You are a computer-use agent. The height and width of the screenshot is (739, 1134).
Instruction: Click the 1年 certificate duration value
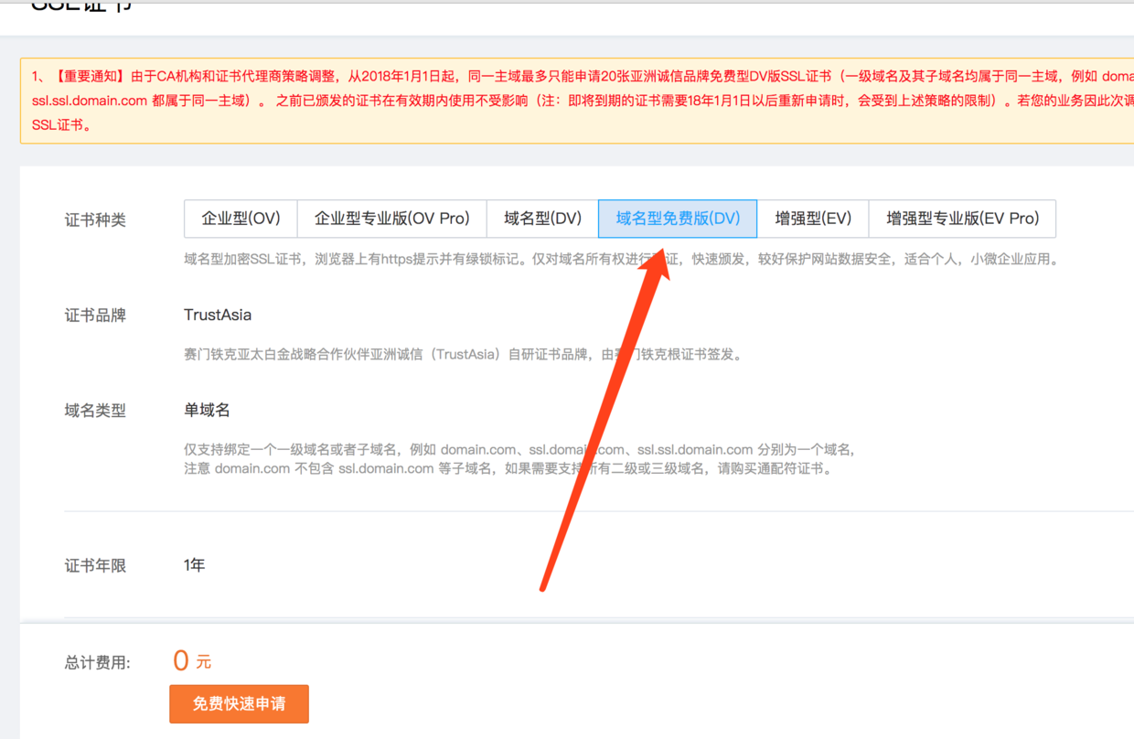tap(194, 565)
